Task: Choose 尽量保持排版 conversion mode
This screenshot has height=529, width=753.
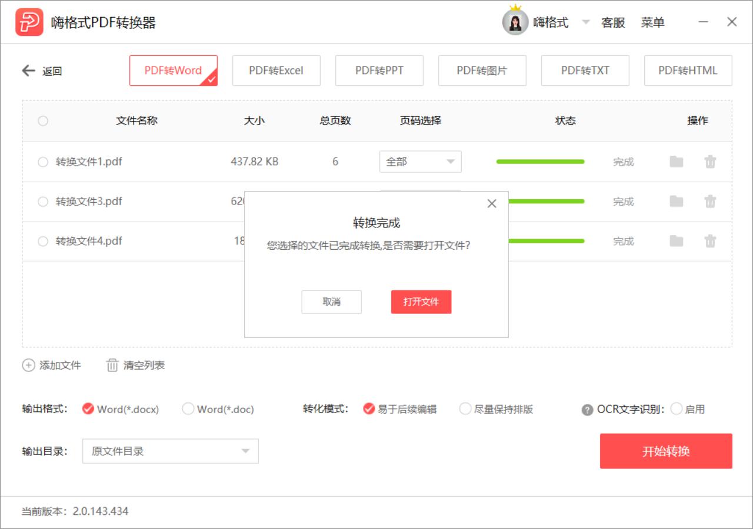Action: click(465, 409)
